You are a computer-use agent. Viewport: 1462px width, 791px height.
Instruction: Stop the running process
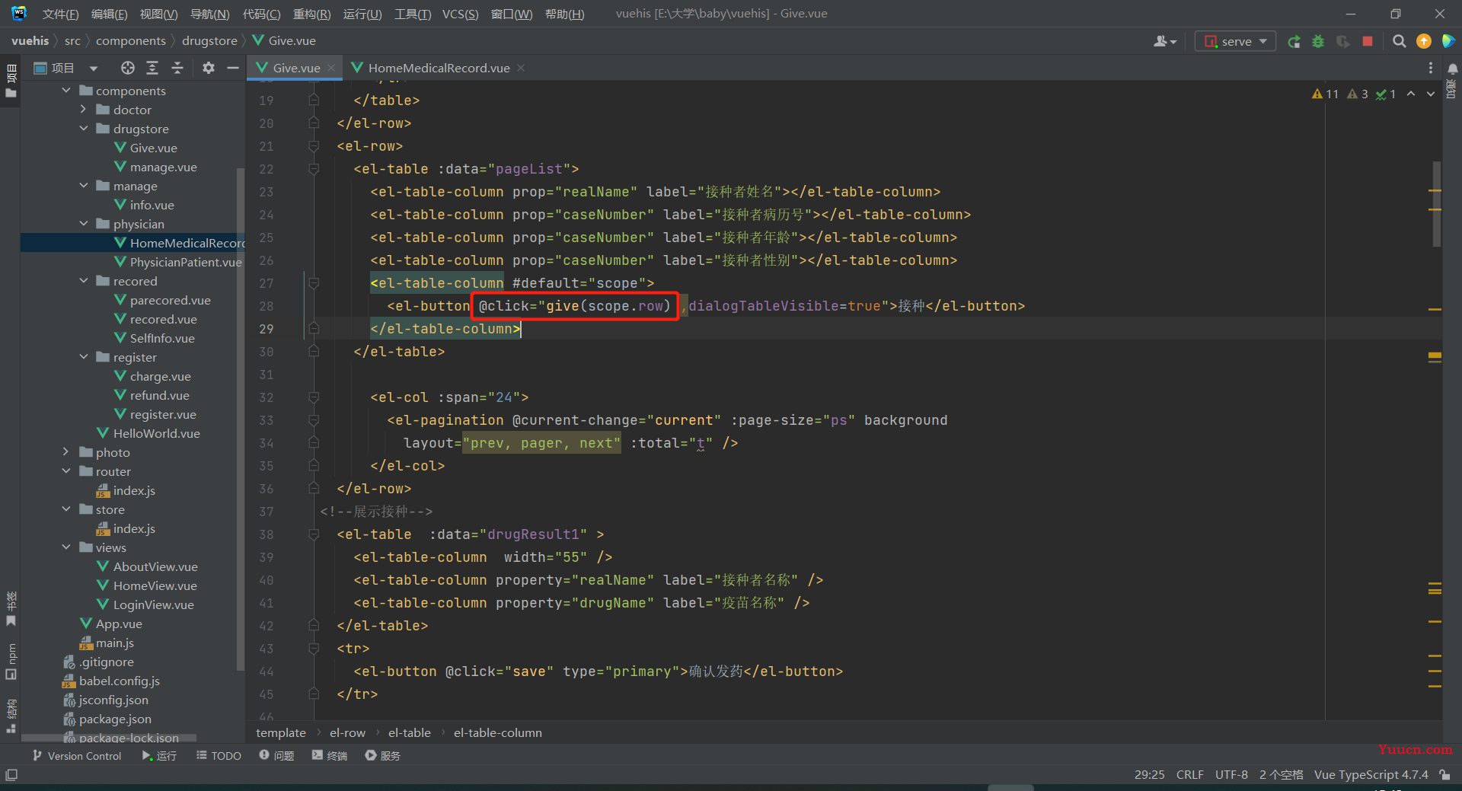[x=1368, y=41]
